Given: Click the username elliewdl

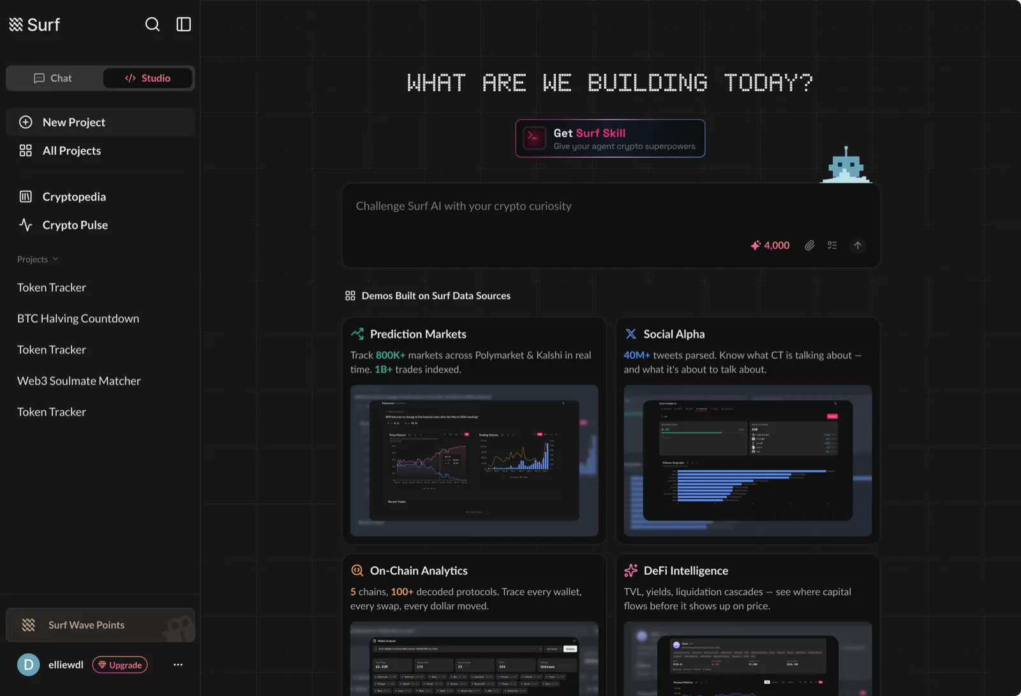Looking at the screenshot, I should [x=66, y=665].
